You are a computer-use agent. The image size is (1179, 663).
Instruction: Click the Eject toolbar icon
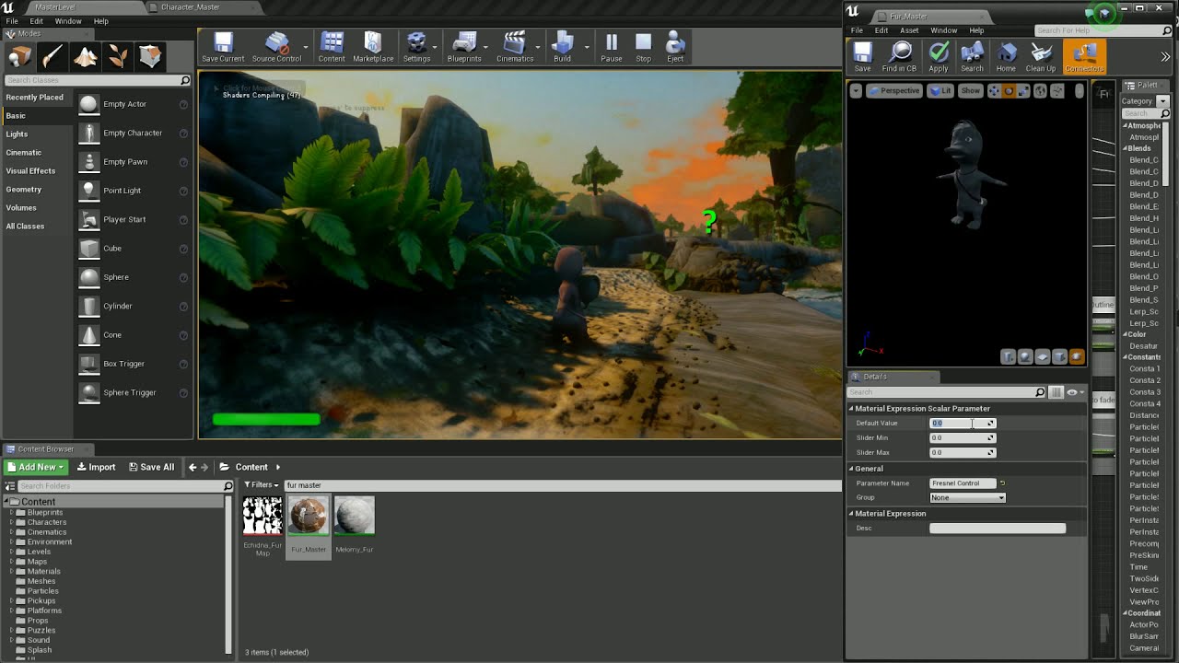[675, 47]
